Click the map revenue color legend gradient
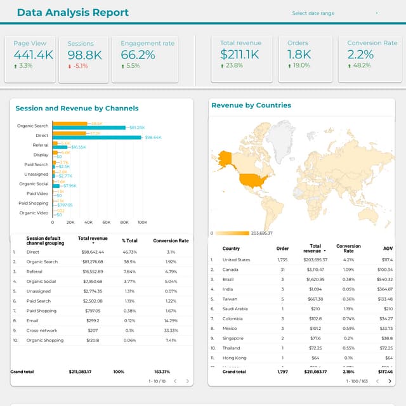Image resolution: width=406 pixels, height=406 pixels. pyautogui.click(x=232, y=233)
